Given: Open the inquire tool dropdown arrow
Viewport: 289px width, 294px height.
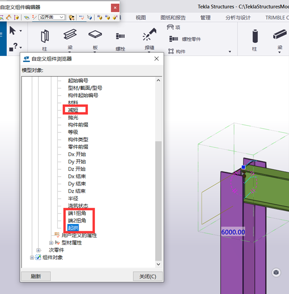Looking at the screenshot, I should click(x=21, y=47).
